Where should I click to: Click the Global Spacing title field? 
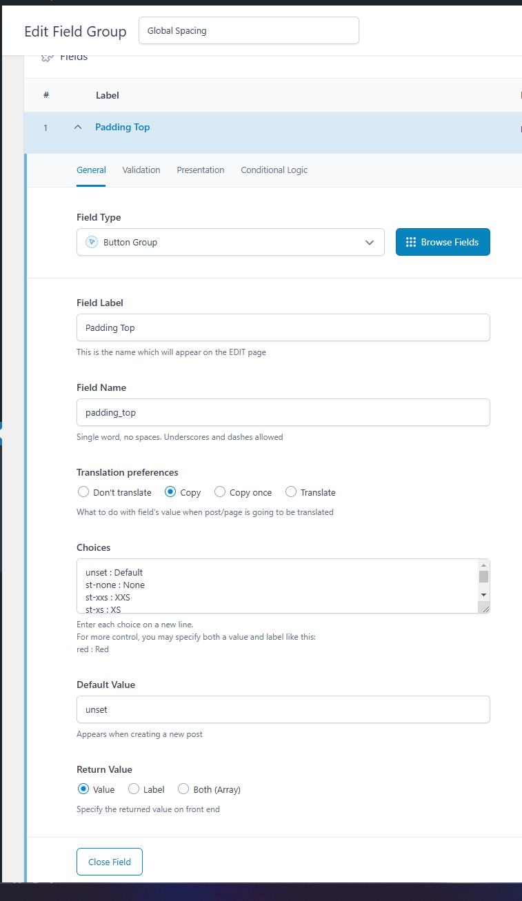(x=249, y=30)
